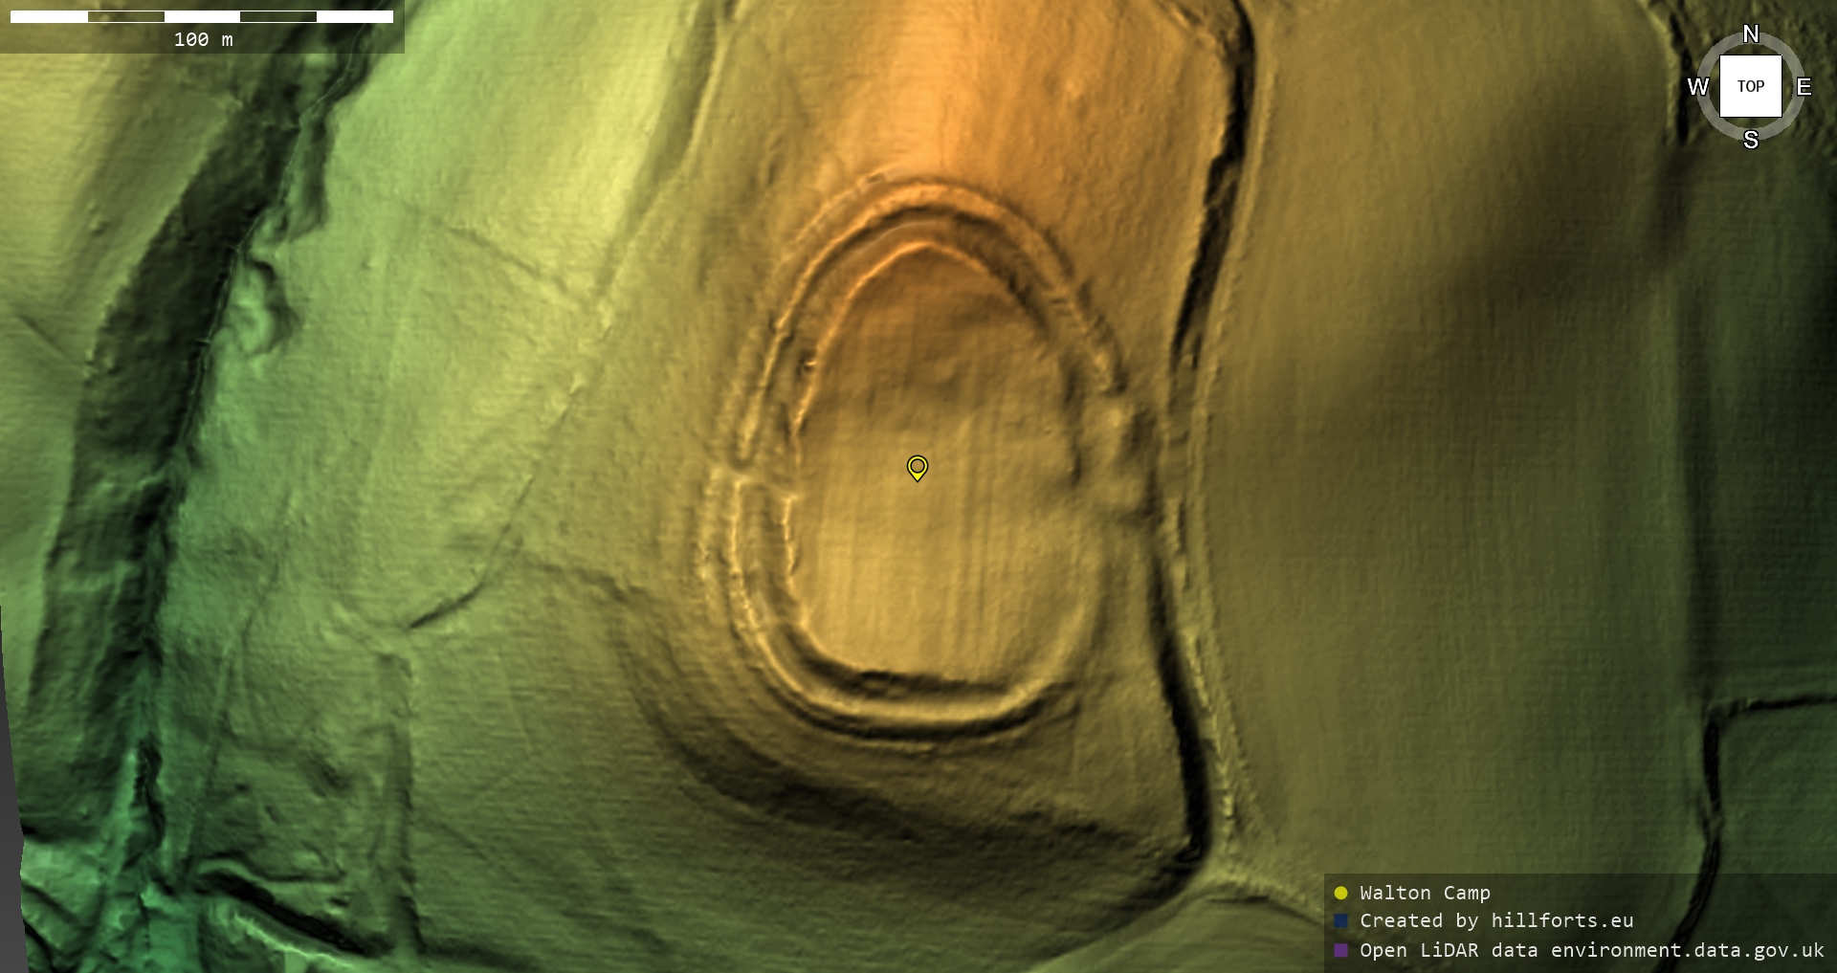Click the S letter on the compass

1750,140
